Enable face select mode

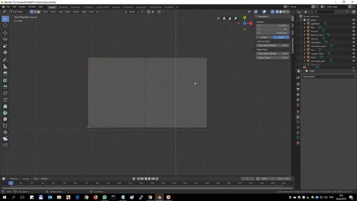[x=38, y=12]
